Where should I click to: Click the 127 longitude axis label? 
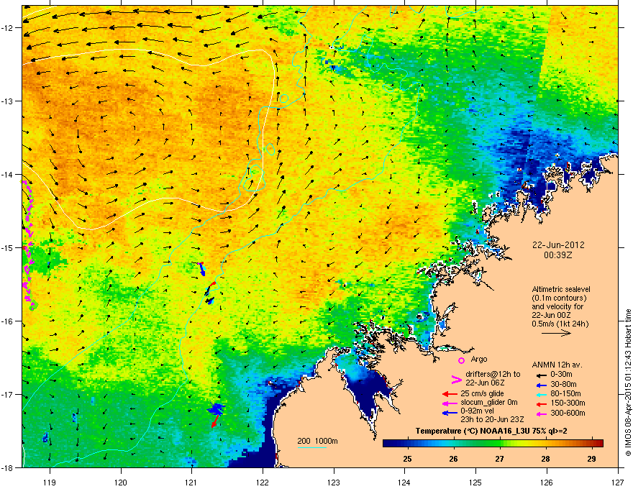pos(618,482)
